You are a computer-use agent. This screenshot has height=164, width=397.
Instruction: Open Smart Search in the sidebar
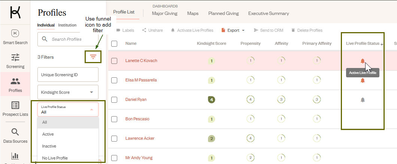tap(15, 37)
